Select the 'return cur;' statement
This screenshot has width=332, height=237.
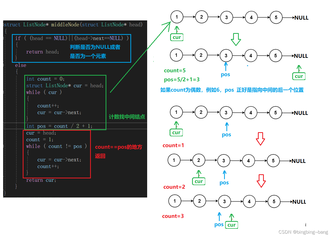point(41,180)
